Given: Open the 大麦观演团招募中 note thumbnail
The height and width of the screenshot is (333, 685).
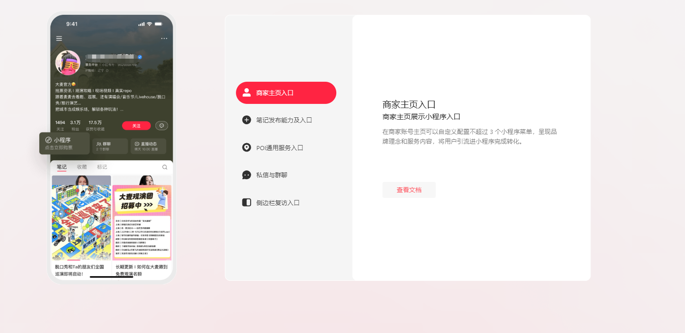Looking at the screenshot, I should click(x=142, y=218).
